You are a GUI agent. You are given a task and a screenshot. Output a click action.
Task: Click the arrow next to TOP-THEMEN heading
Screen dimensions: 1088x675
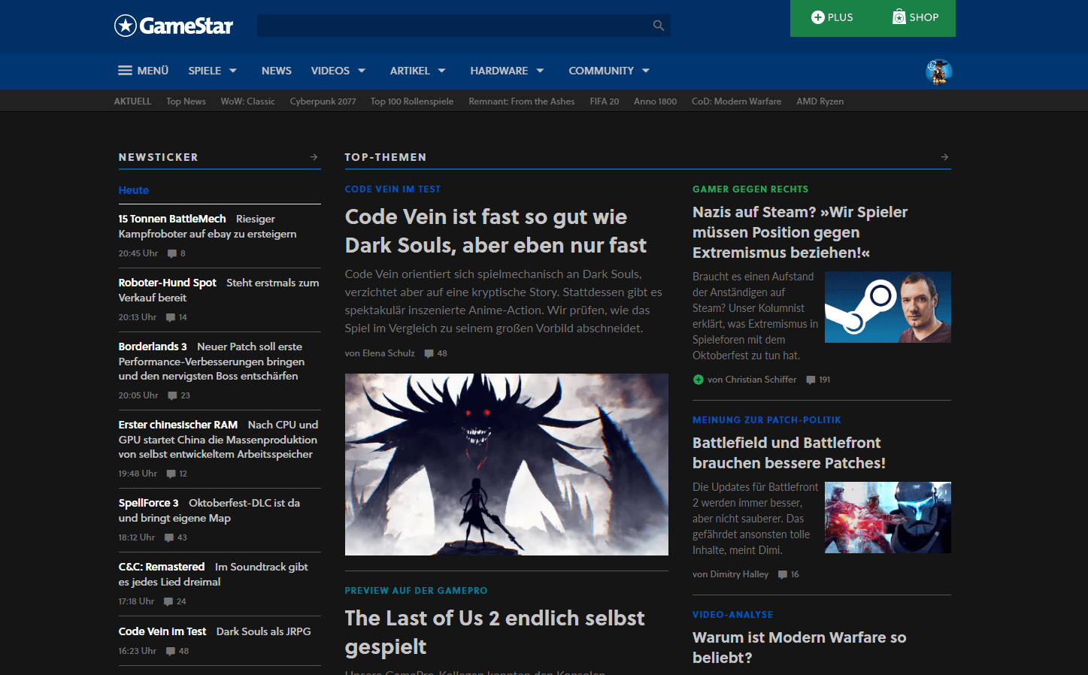coord(944,157)
